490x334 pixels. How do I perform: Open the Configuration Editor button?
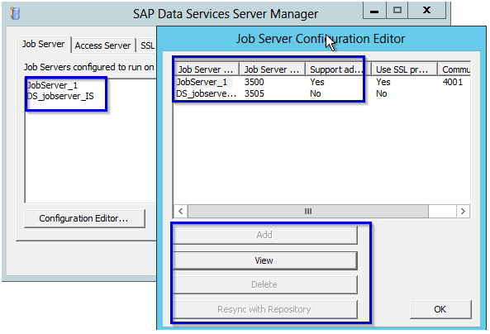coord(84,218)
